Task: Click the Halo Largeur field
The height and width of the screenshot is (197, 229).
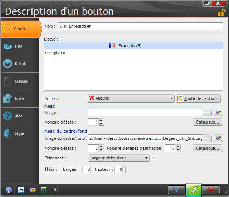Action: click(x=86, y=169)
